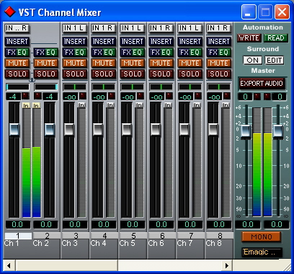Enable automation READ mode
Viewport: 294px width, 274px height.
click(276, 38)
